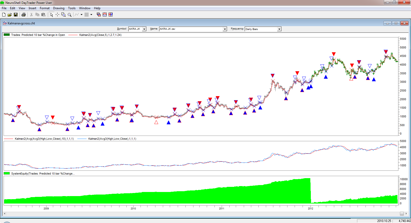Select the Trades: Predicted 10 bar %Change legend text
Viewport: 411px width, 223px height.
coord(38,35)
